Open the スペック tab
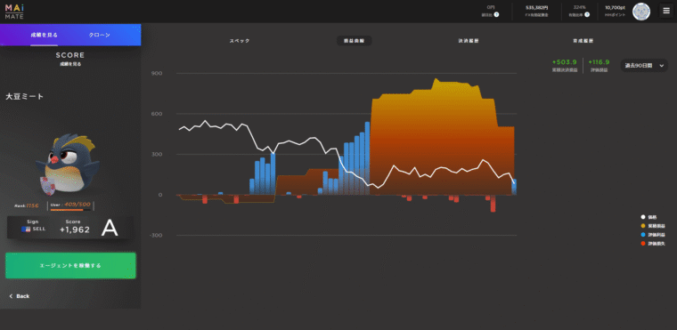Viewport: 677px width, 330px height. (x=240, y=41)
